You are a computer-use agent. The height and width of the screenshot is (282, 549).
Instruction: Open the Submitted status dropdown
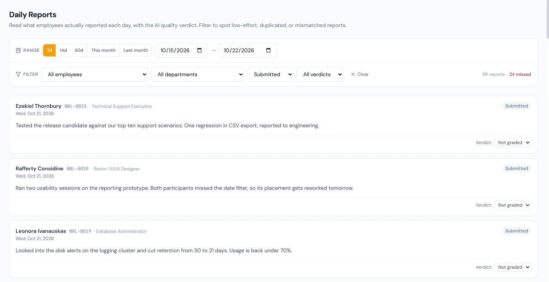[271, 74]
